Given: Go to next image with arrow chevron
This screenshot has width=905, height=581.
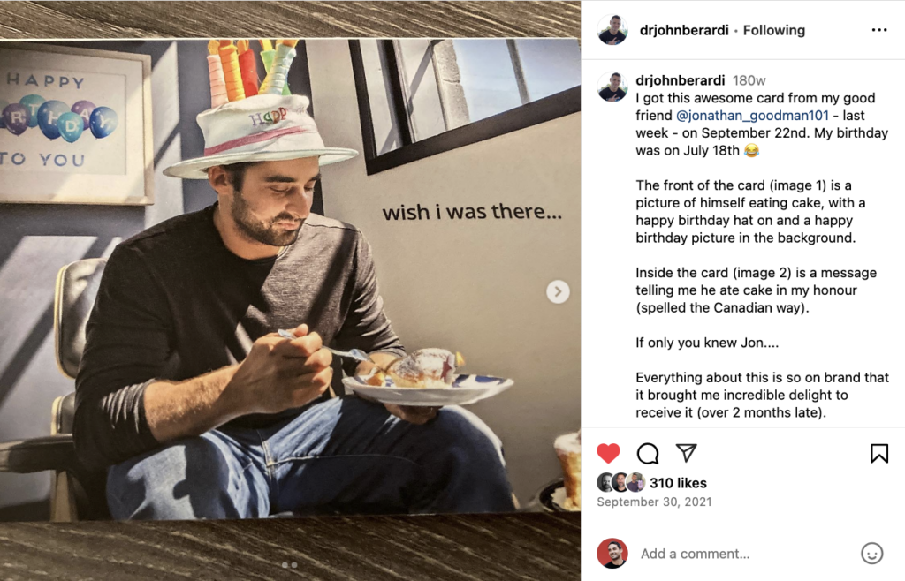Looking at the screenshot, I should 558,291.
